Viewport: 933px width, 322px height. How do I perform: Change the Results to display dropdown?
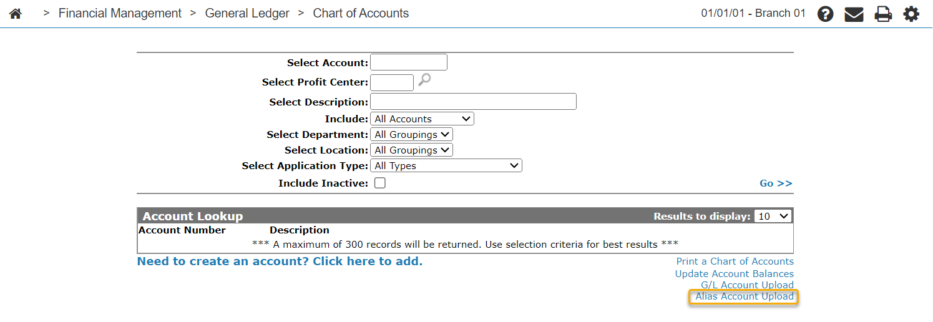coord(773,216)
